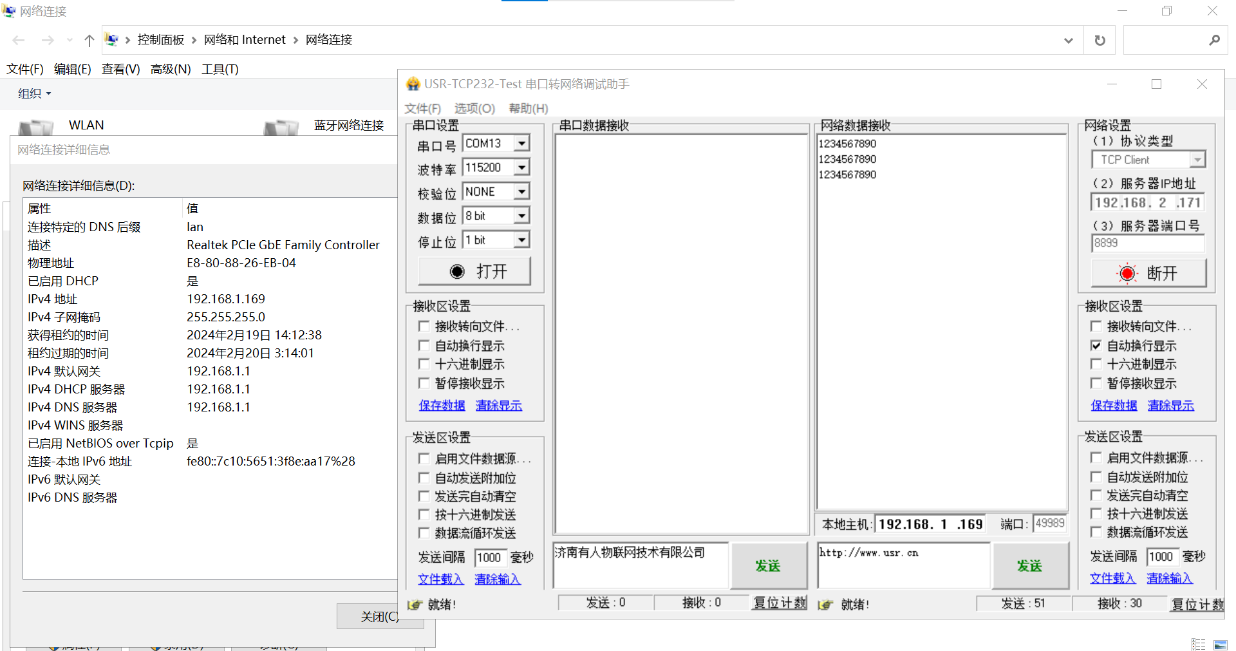
Task: Expand the TCP Client protocol type dropdown
Action: point(1197,160)
